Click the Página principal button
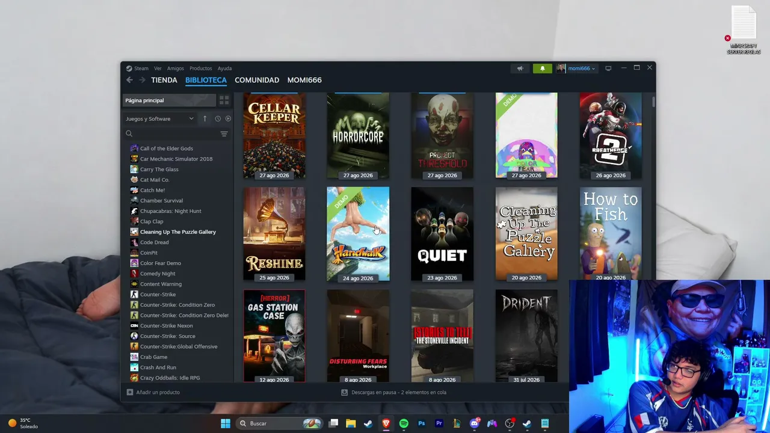The height and width of the screenshot is (433, 770). click(x=169, y=100)
